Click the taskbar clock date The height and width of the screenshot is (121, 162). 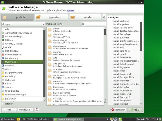[x=147, y=119]
